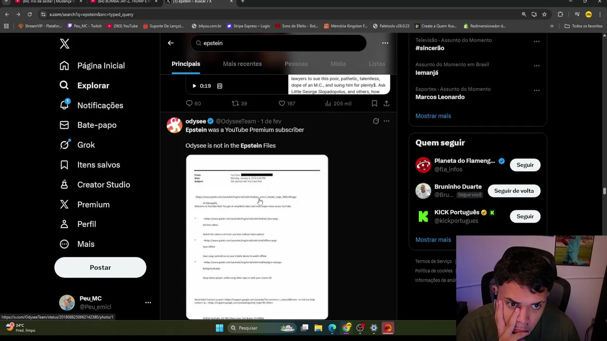Open Peu_MC - Twitch bookmark
607x341 pixels.
pyautogui.click(x=84, y=26)
